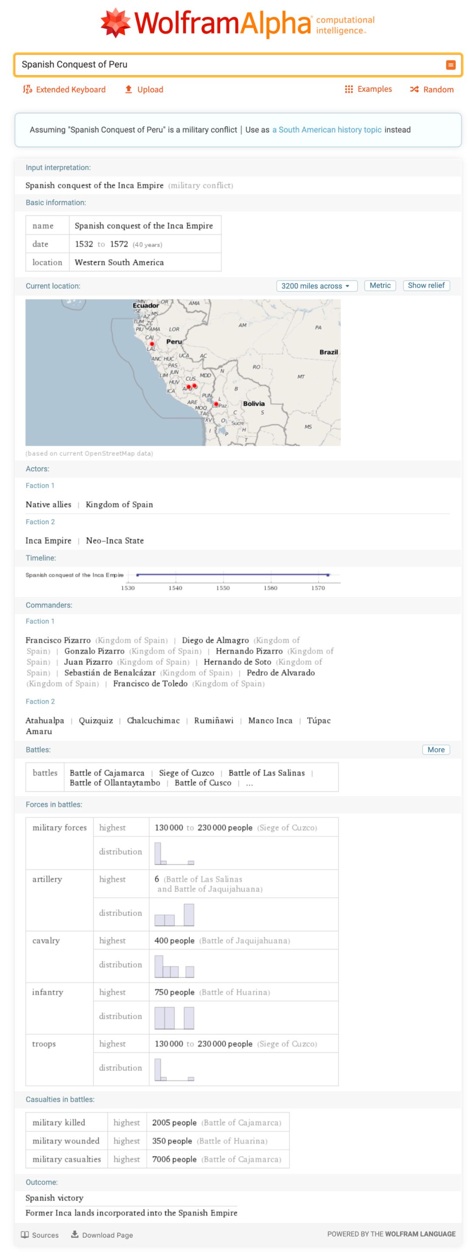Click the cavalry distribution histogram
Image resolution: width=470 pixels, height=1252 pixels.
(174, 966)
